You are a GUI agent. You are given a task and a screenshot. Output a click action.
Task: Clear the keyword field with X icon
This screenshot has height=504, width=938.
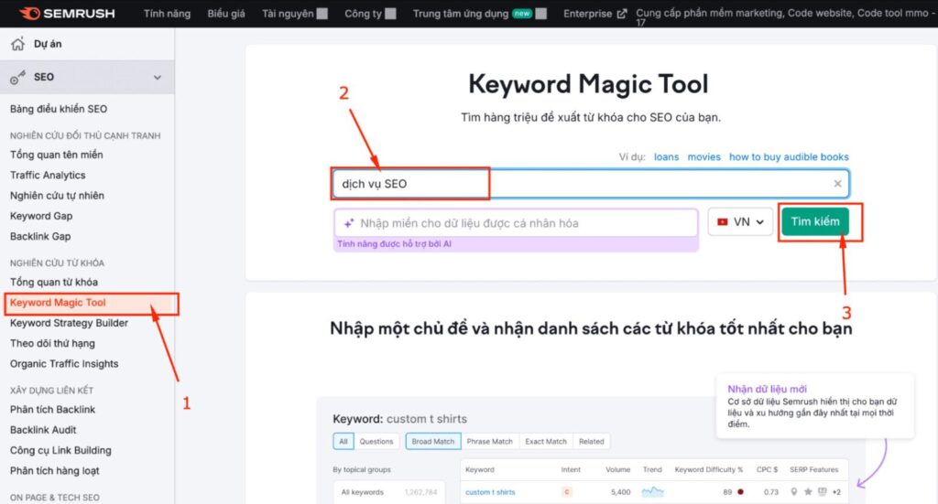coord(837,184)
